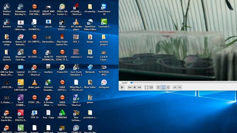Select HOW TO DOWNLOAD icon
Screen dimensions: 237x133
coord(49,55)
